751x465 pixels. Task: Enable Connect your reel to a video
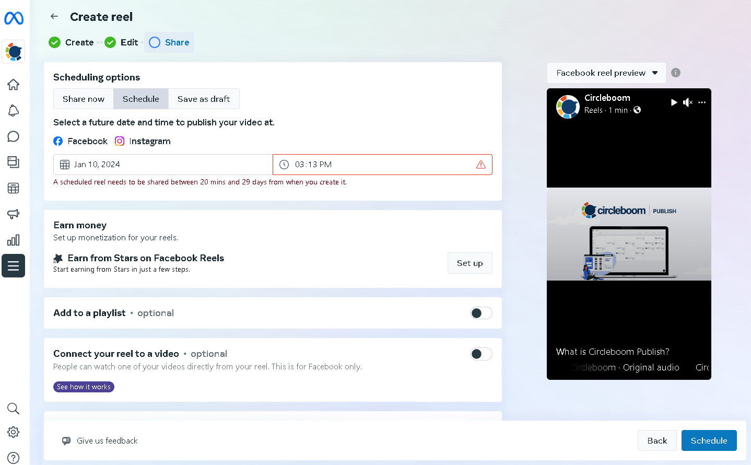tap(480, 354)
